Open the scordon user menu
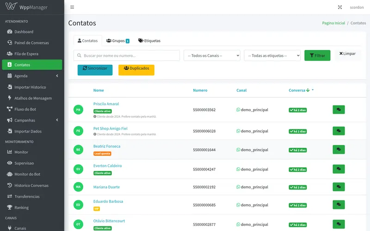Image resolution: width=370 pixels, height=231 pixels. point(357,7)
